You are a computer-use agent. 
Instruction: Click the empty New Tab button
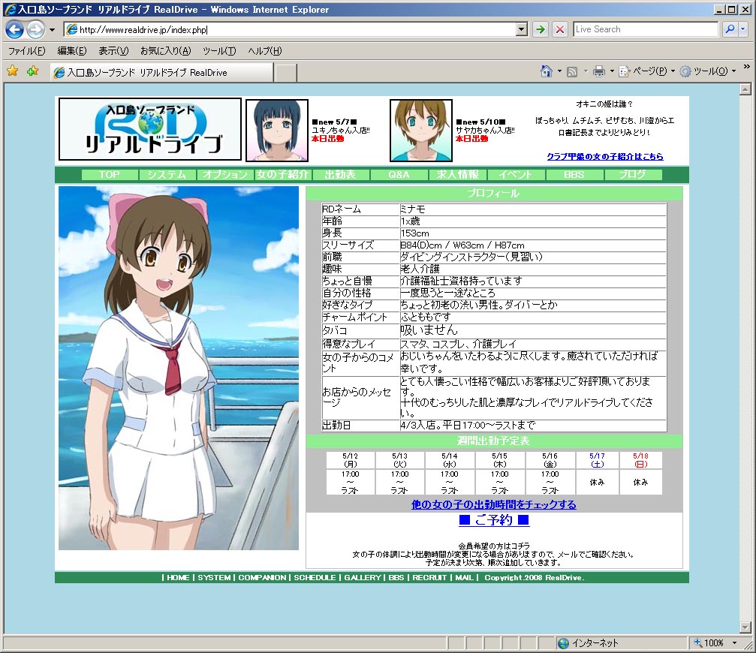[x=285, y=73]
